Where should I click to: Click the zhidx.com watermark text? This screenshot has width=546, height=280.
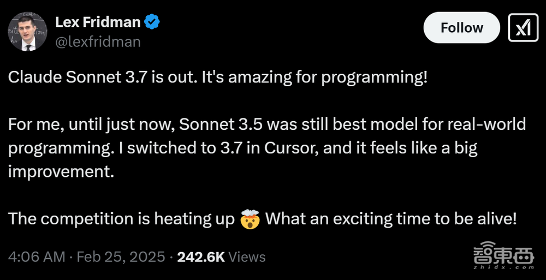pyautogui.click(x=505, y=267)
